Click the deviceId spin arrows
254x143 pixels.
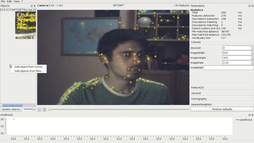252,48
